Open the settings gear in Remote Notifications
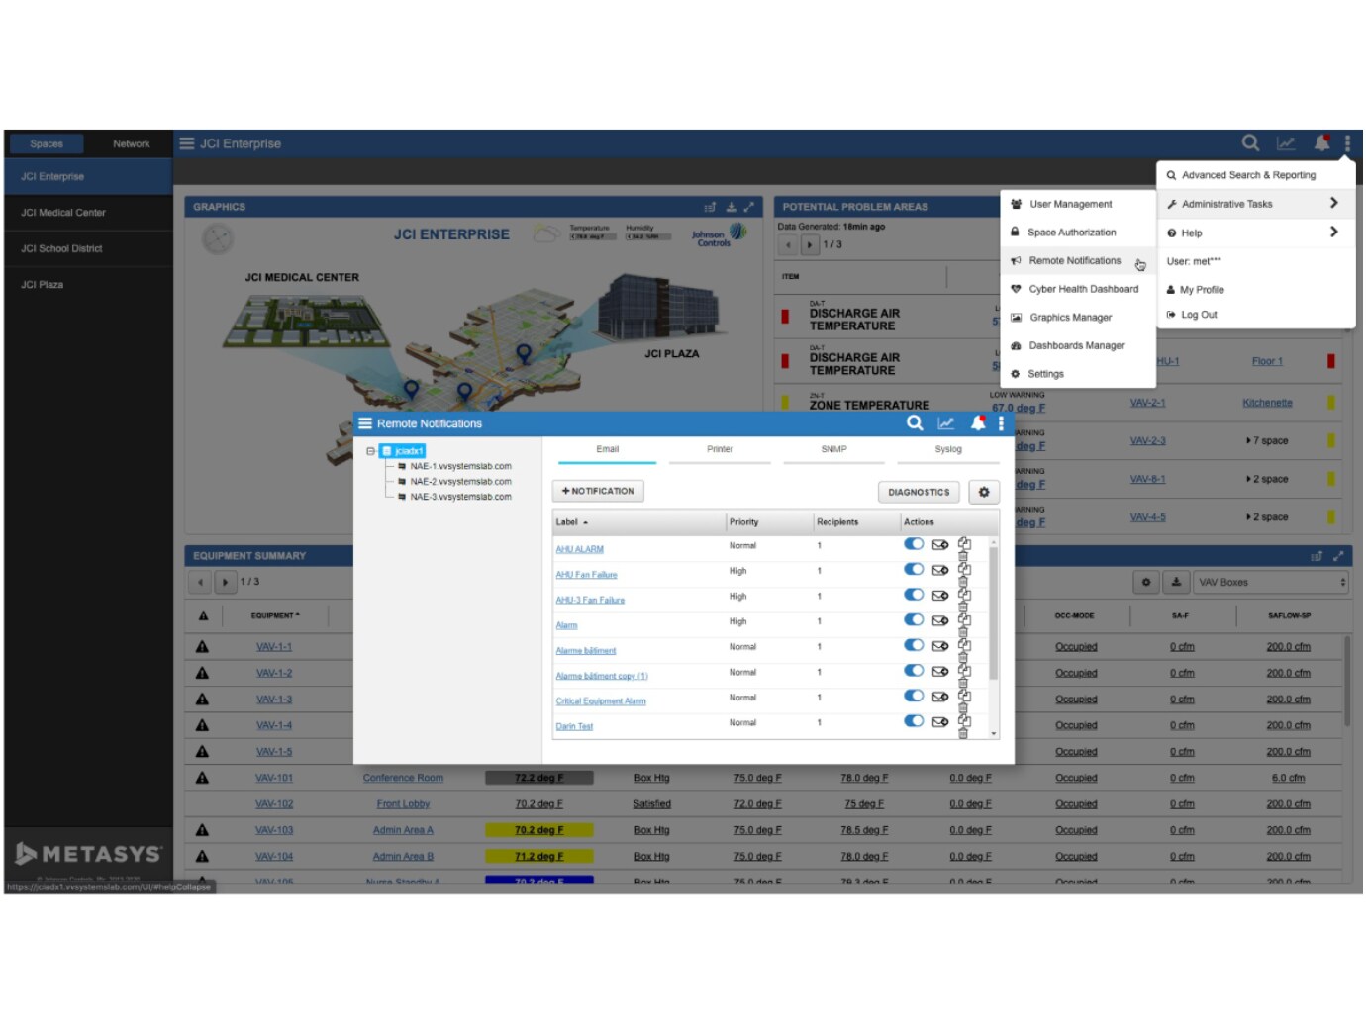The width and height of the screenshot is (1366, 1026). [983, 492]
